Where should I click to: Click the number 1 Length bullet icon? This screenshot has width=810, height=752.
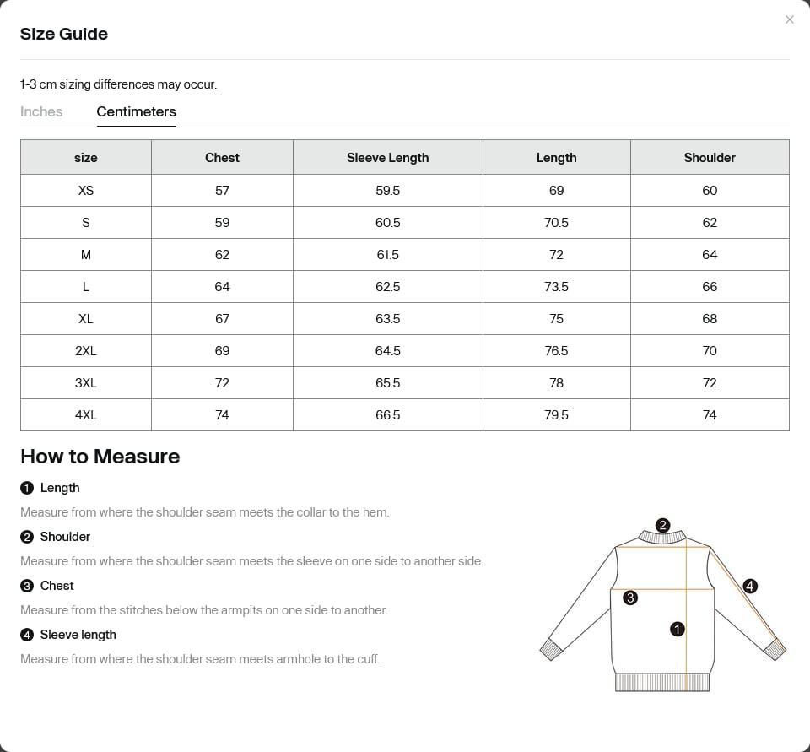pyautogui.click(x=27, y=488)
